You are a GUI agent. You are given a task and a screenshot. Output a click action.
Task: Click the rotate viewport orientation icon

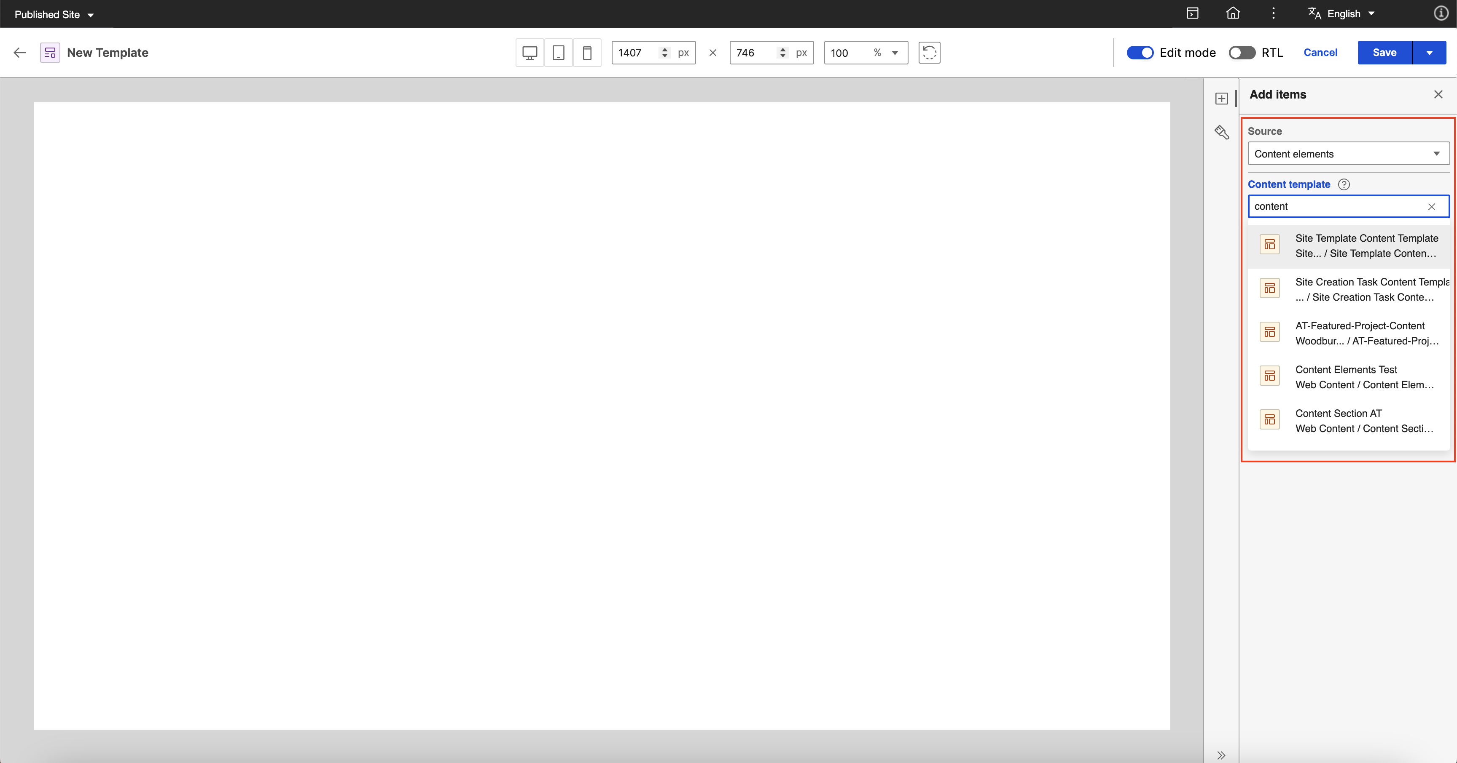(x=929, y=53)
